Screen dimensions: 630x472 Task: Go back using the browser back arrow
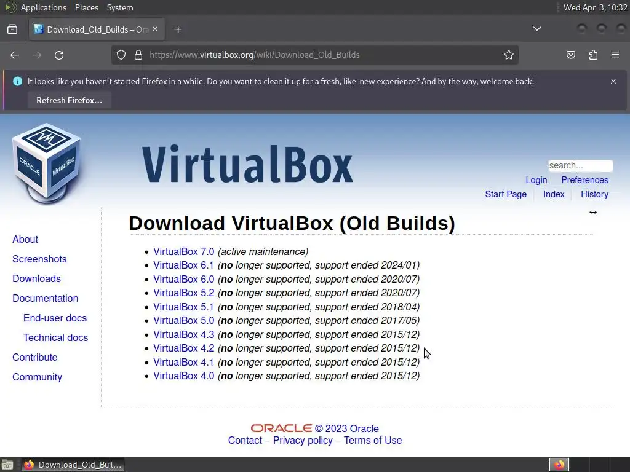pyautogui.click(x=15, y=55)
